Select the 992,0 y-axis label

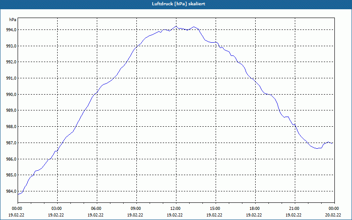12,62
